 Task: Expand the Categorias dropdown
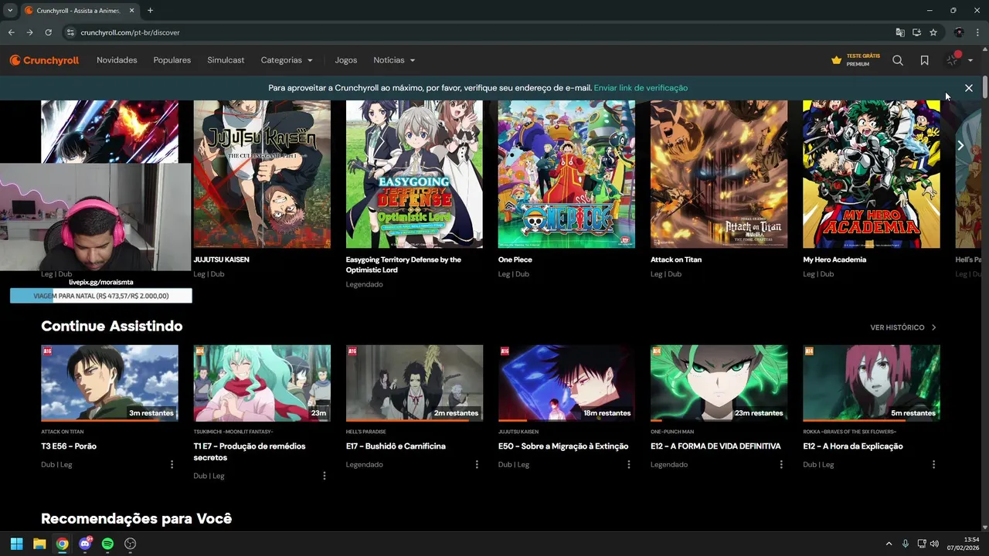[x=287, y=60]
